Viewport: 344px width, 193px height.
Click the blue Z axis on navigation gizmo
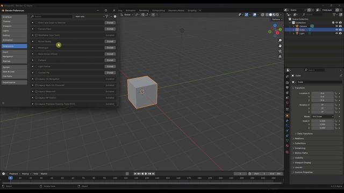pos(275,26)
